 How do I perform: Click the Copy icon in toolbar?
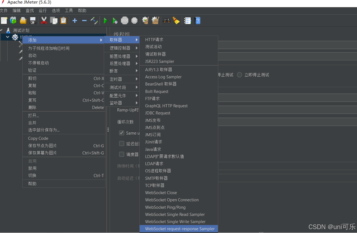pos(54,20)
